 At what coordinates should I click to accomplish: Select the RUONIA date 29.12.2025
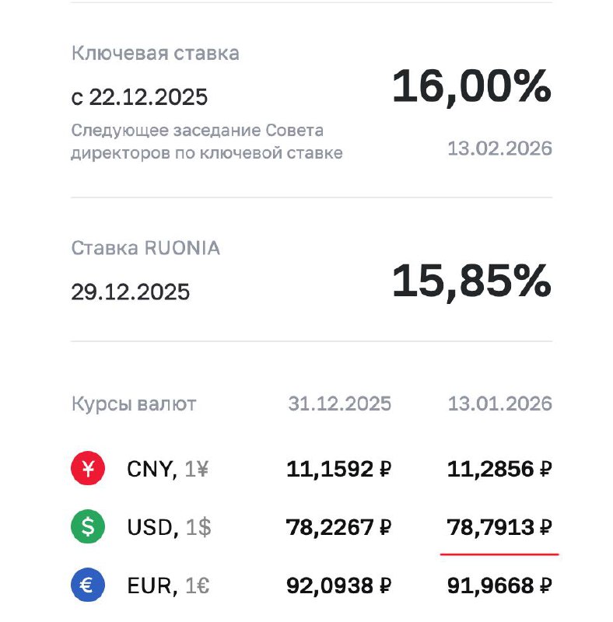[x=131, y=292]
